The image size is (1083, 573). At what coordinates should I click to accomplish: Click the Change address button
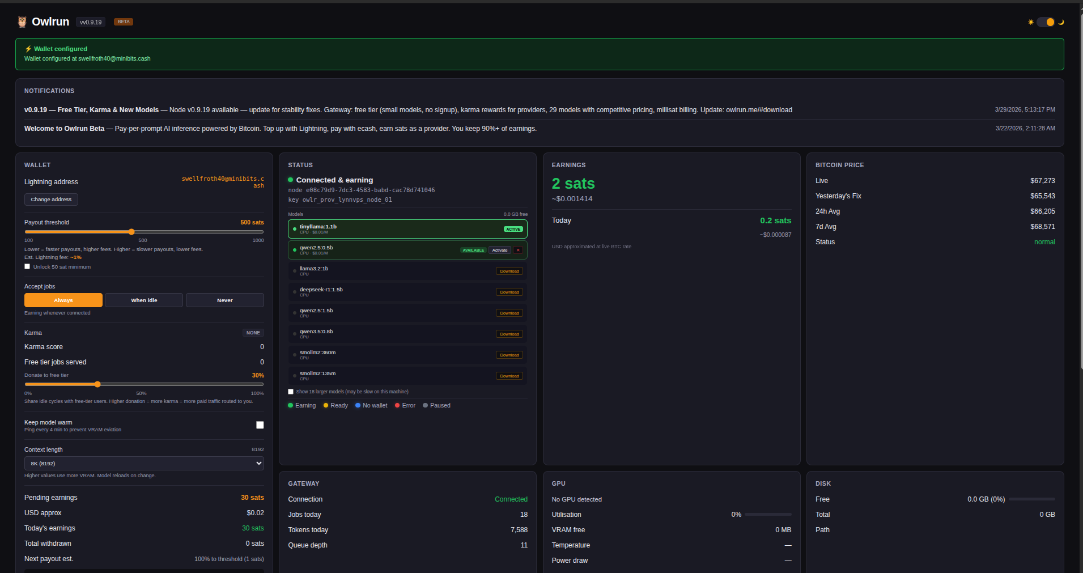(x=50, y=200)
